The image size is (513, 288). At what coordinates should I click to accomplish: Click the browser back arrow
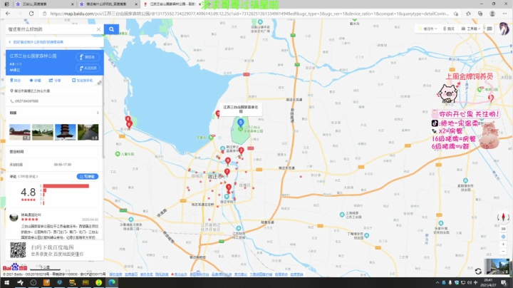tap(8, 14)
